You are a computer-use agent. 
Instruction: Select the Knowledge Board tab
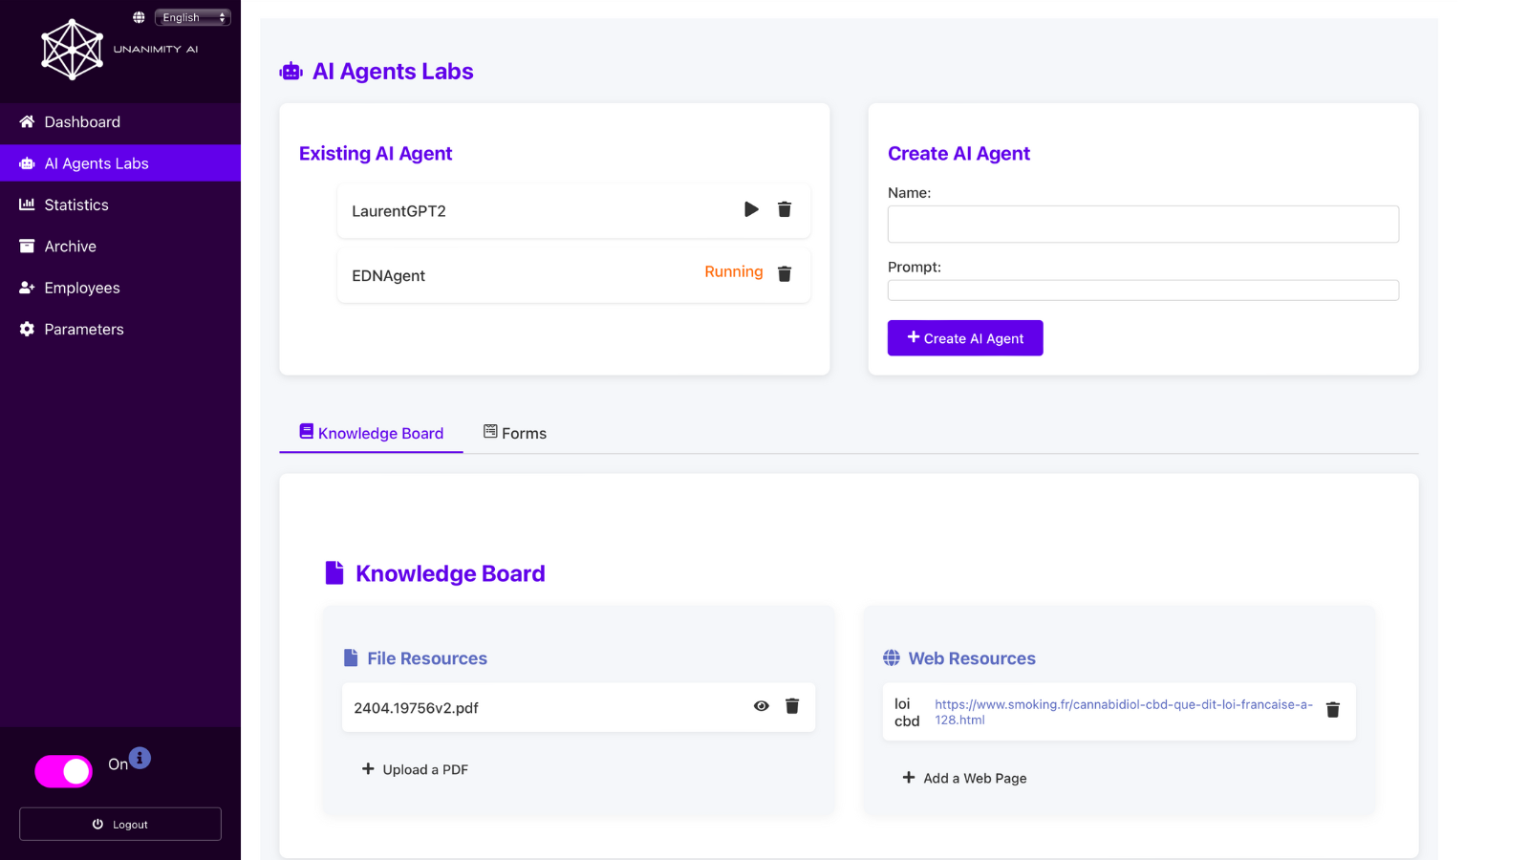coord(370,433)
